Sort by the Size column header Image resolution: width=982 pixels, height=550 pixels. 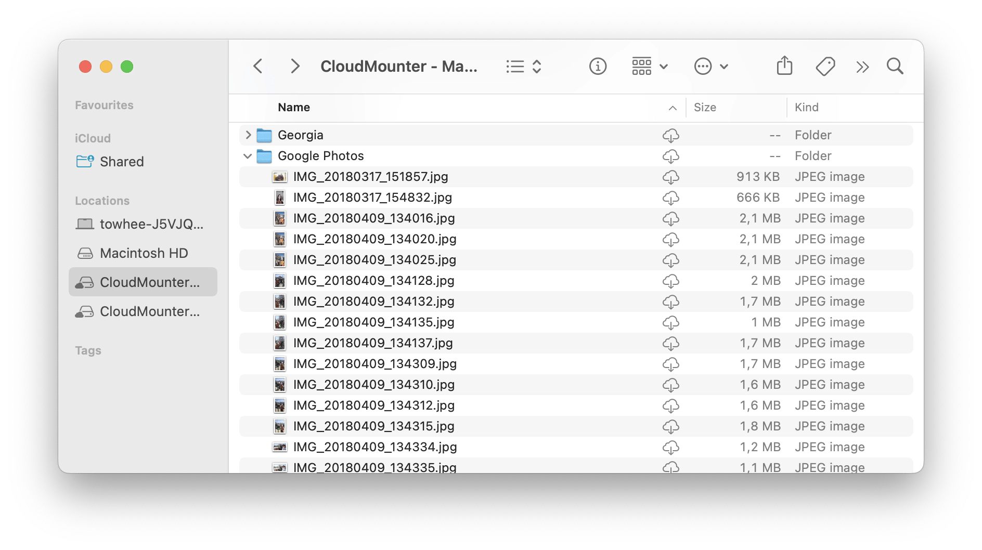[x=705, y=108]
